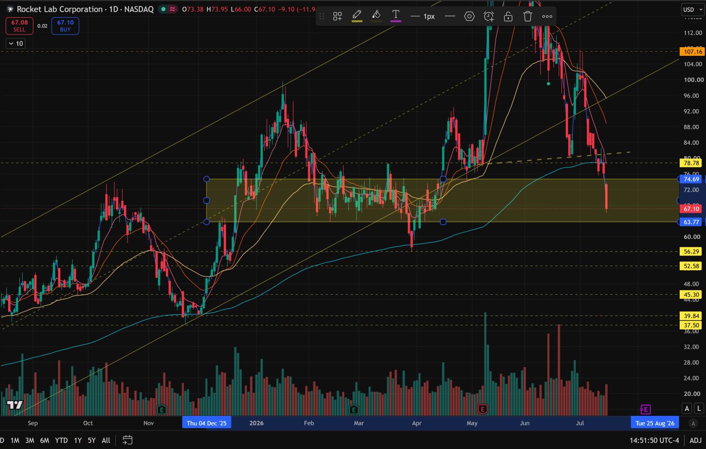Change background fill color with bucket icon
Screen dimensions: 706x449
(x=376, y=16)
